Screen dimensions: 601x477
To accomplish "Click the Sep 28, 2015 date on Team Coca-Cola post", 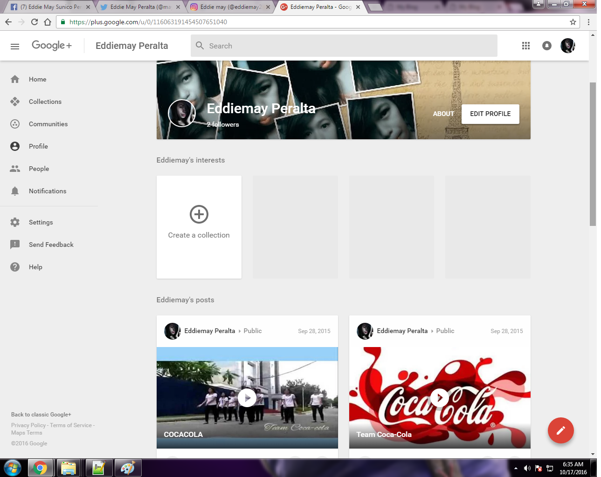I will (507, 331).
